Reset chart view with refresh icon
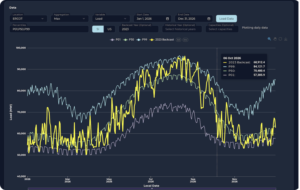Screen dimensions: 300x190 click(280, 39)
